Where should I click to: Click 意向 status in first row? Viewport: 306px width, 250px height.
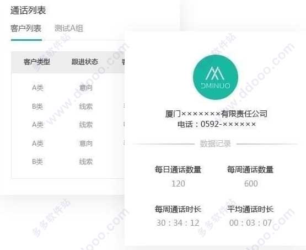(86, 88)
